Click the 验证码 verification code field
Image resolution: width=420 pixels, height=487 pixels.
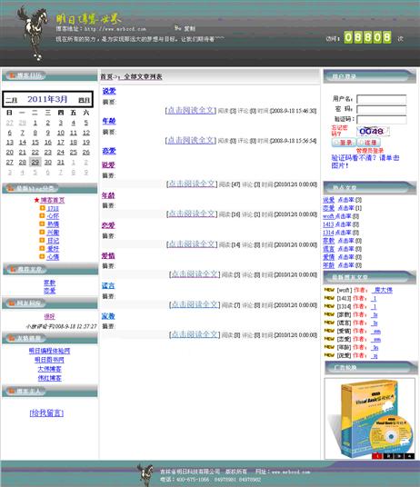pyautogui.click(x=382, y=120)
